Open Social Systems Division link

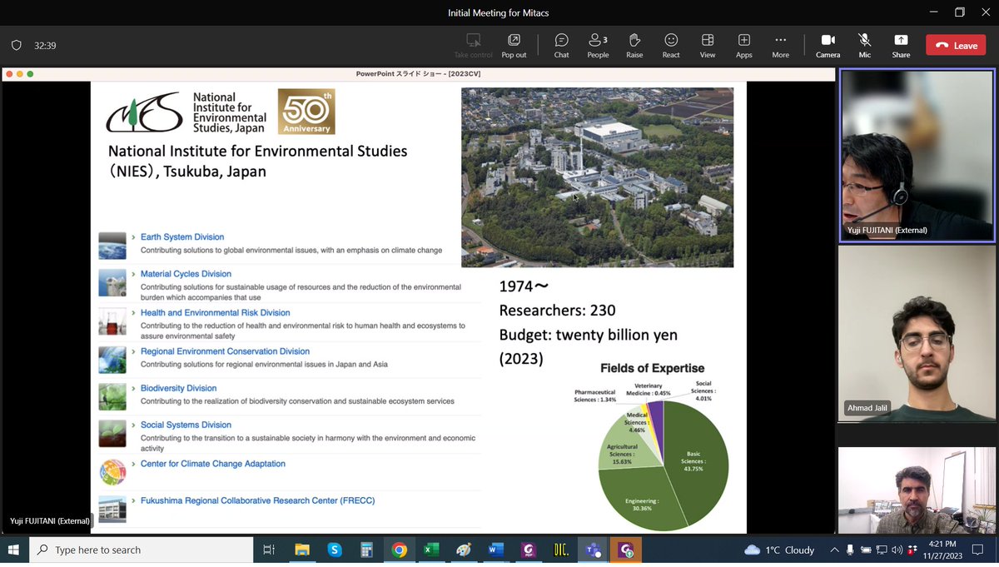(x=186, y=425)
